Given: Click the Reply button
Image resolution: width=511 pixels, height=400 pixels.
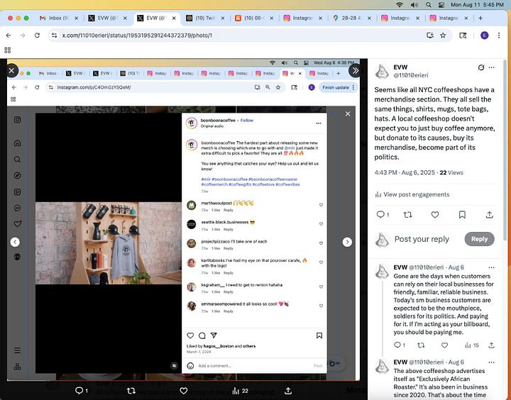Looking at the screenshot, I should pyautogui.click(x=479, y=239).
